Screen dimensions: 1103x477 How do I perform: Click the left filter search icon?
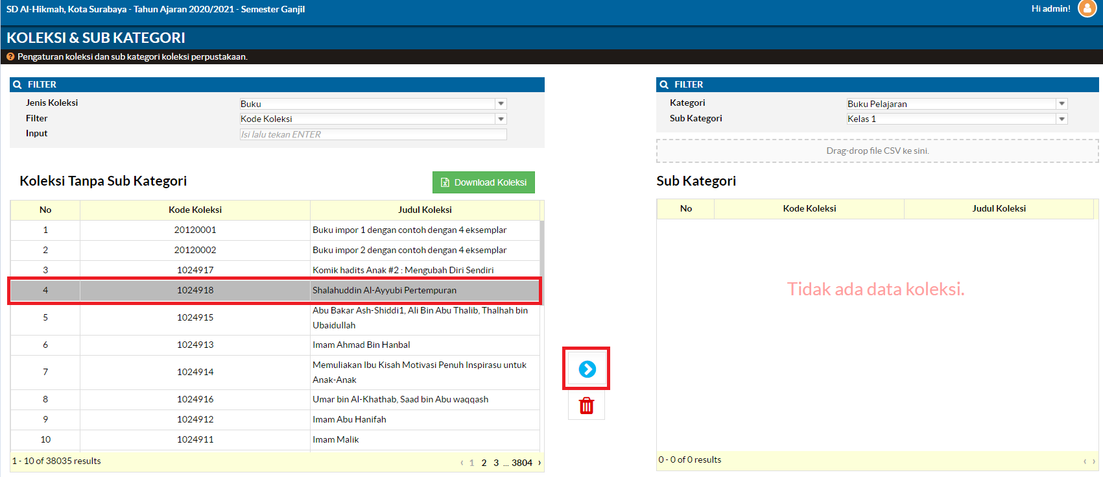[18, 85]
